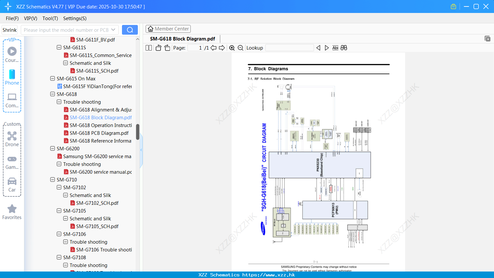Screen dimensions: 494x278
Task: Click tree scrollbar up arrow
Action: click(138, 39)
